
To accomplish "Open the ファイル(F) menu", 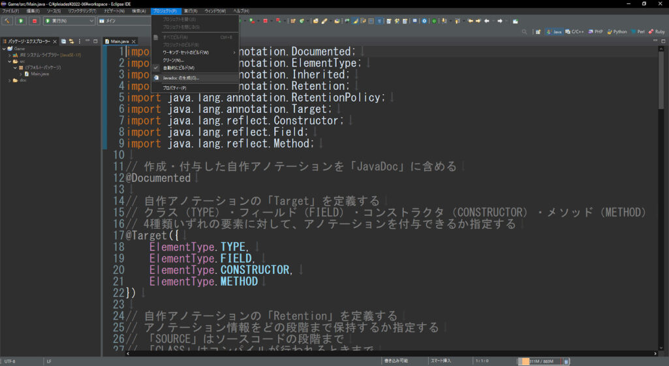I will [10, 10].
